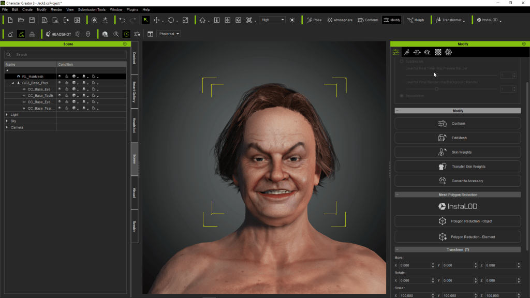530x298 pixels.
Task: Open the Atmosphere panel
Action: click(x=340, y=20)
